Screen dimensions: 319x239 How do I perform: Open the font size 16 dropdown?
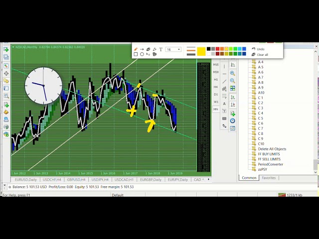(173, 49)
